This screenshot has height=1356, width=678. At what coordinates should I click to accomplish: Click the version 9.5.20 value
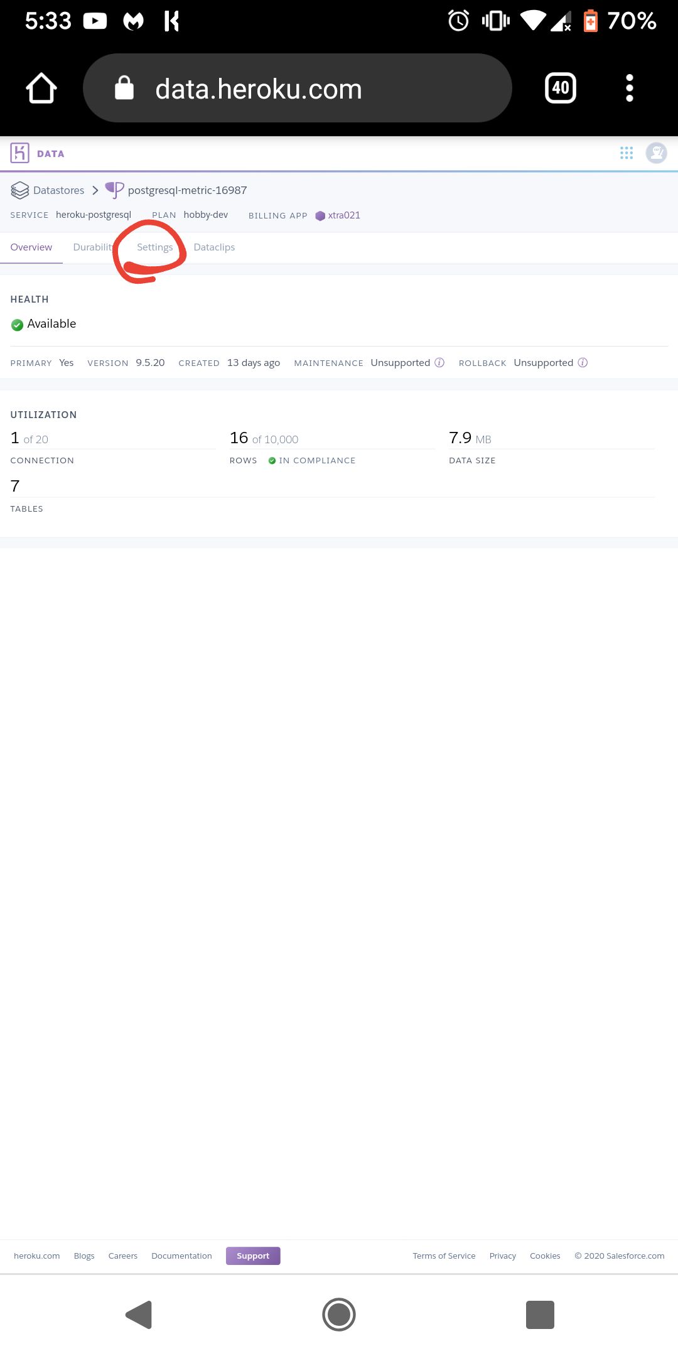150,363
